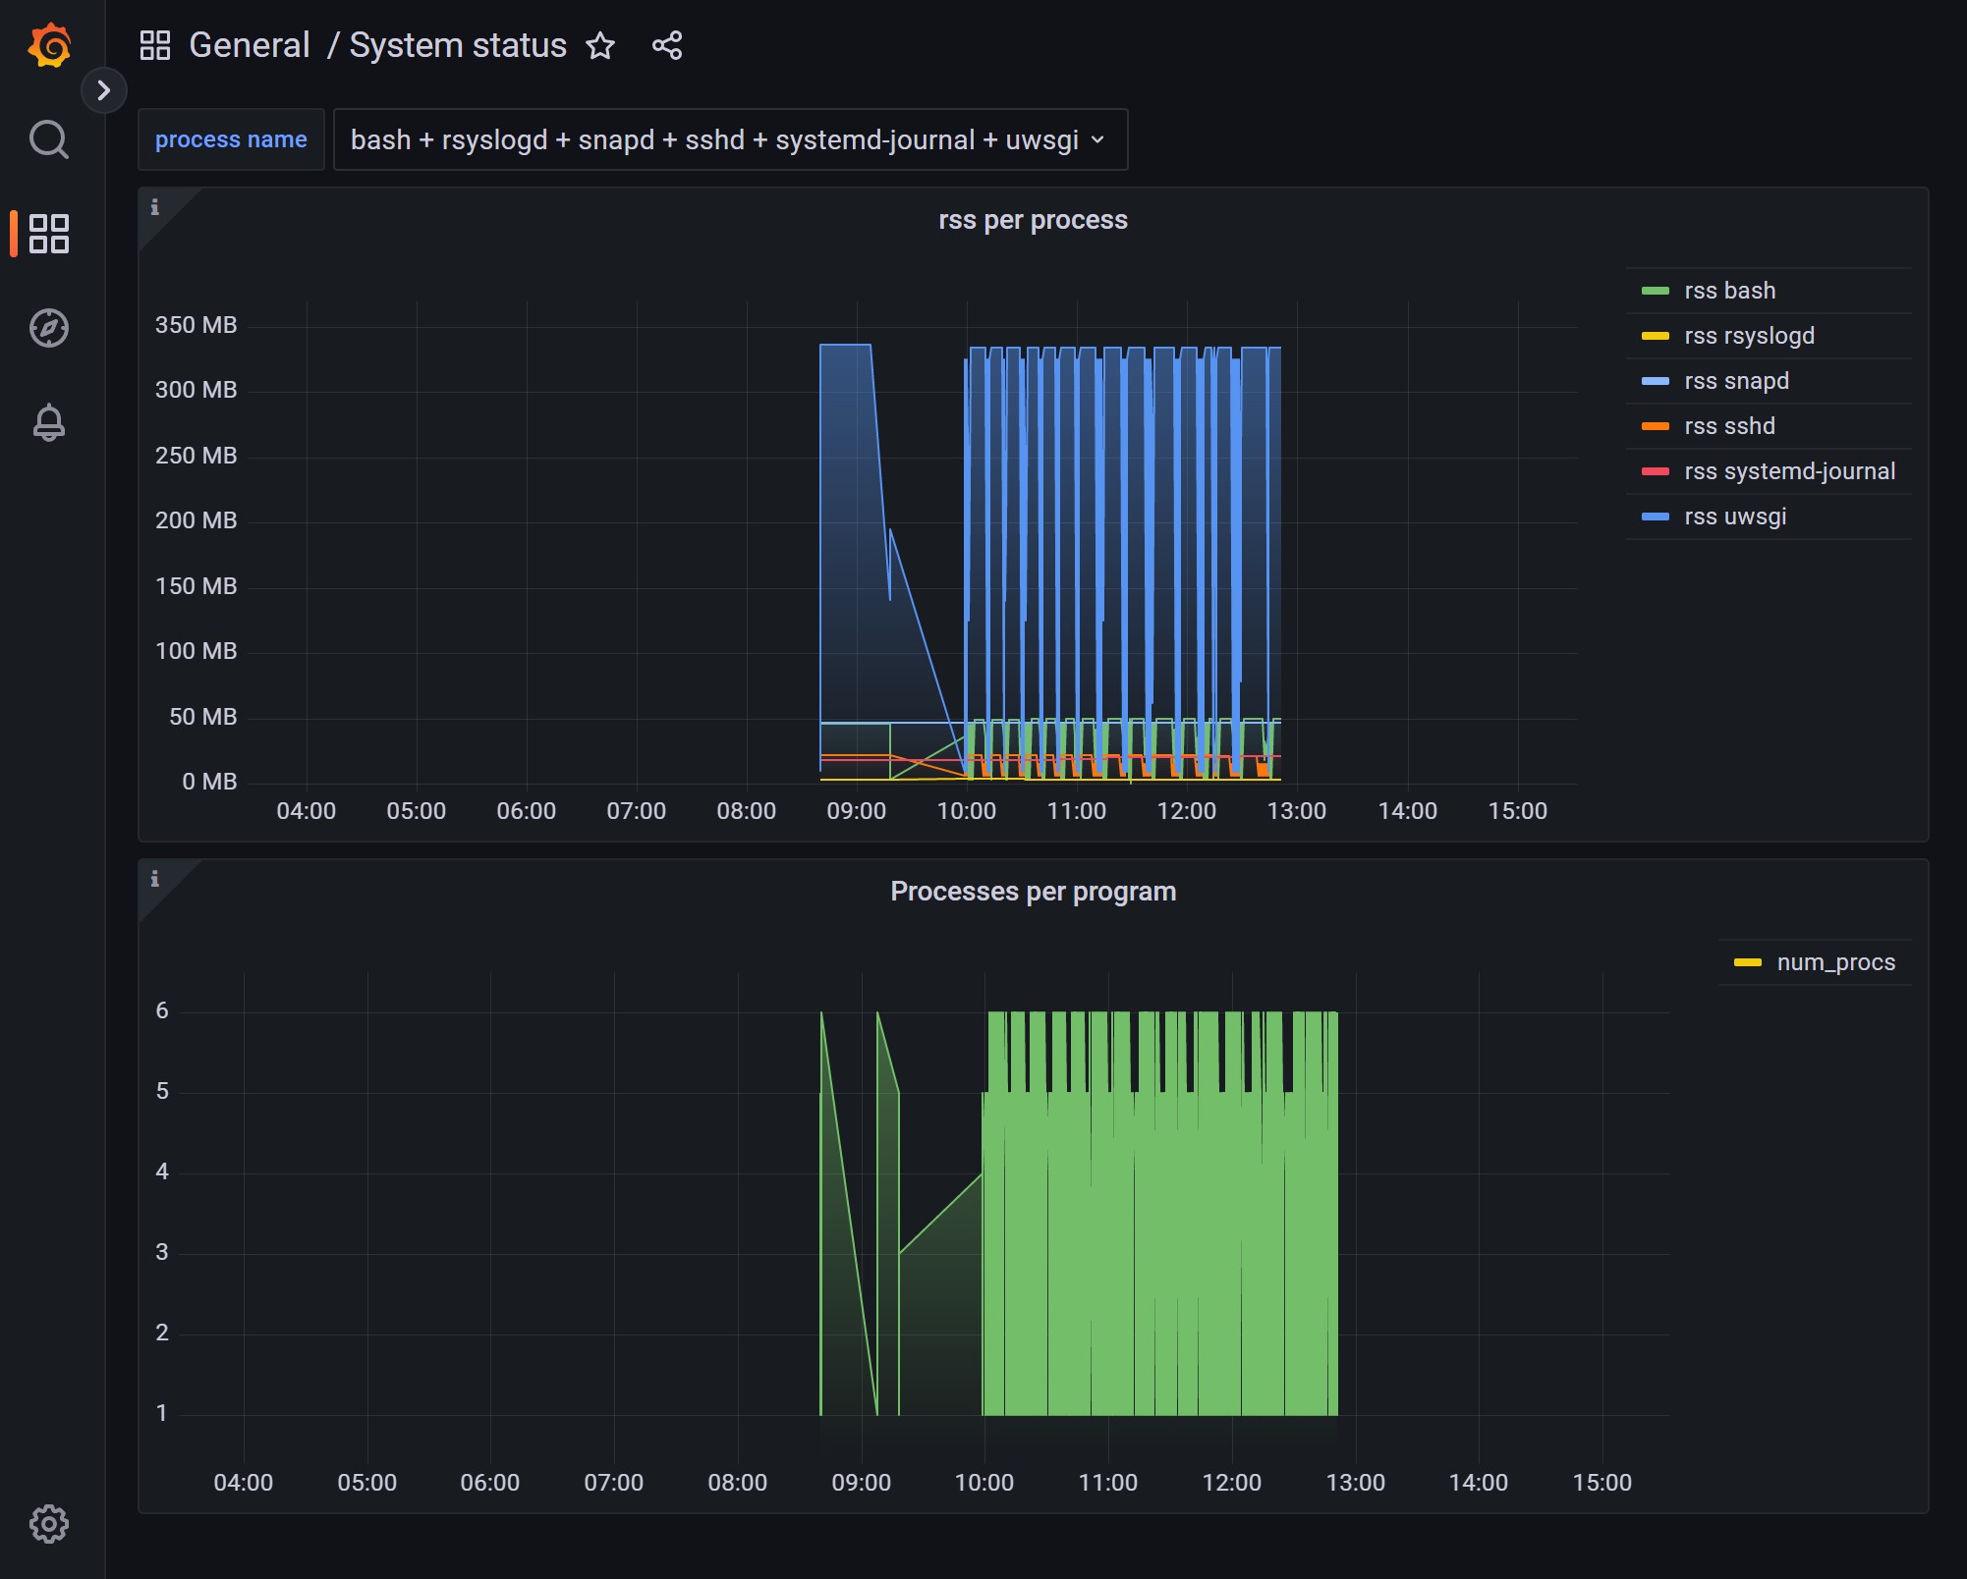Open Processes per program panel title menu

pyautogui.click(x=1033, y=892)
